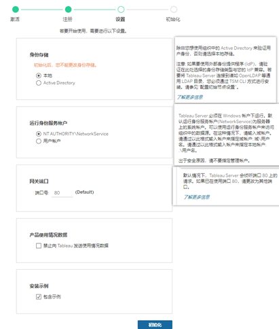Click the first step circle labeled 激活
Viewport: 279px width, 329px height.
coord(16,10)
